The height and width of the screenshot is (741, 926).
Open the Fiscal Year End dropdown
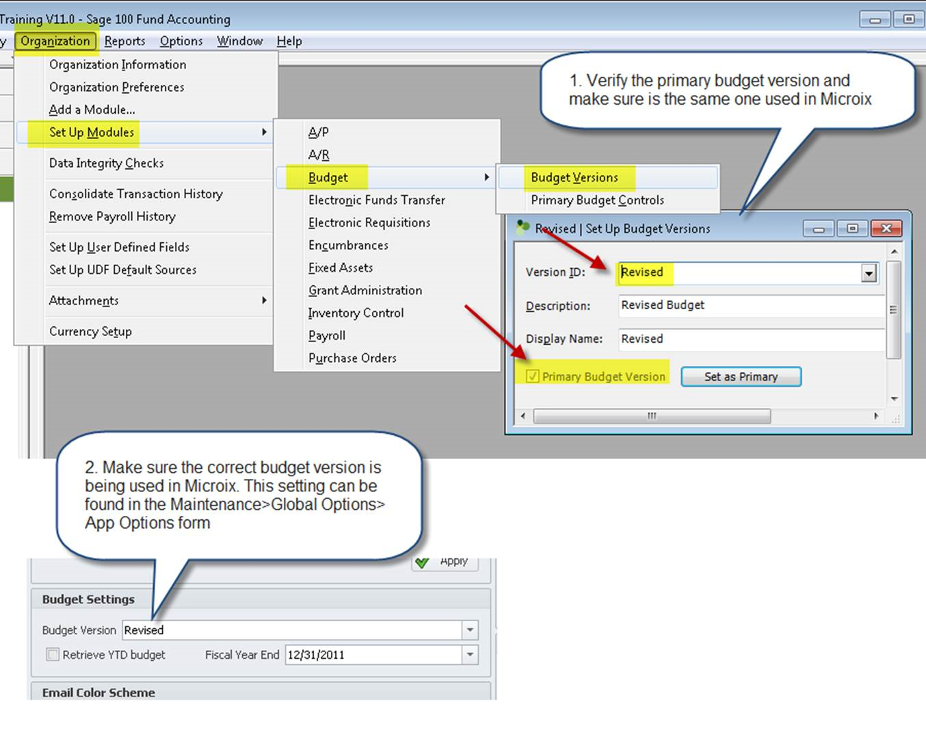470,655
